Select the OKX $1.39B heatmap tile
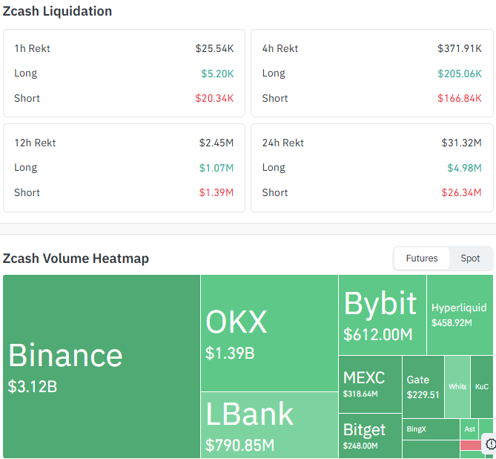Viewport: 496px width, 459px height. [270, 333]
